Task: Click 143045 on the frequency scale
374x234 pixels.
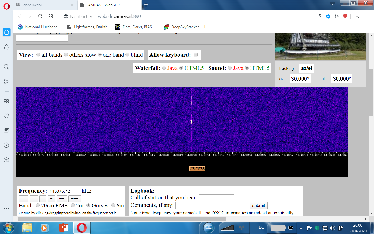Action: [x=122, y=155]
